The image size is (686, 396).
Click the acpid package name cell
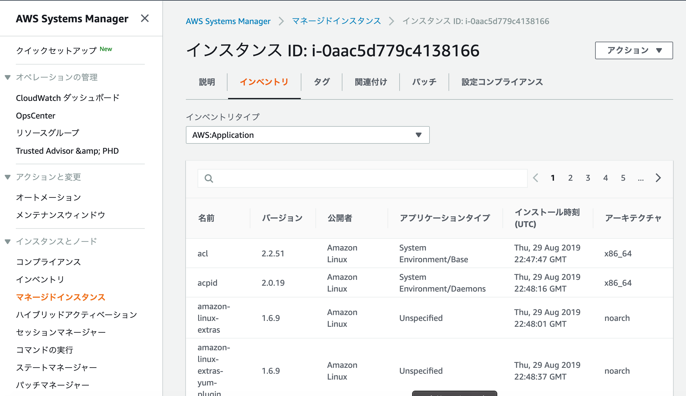pos(207,283)
